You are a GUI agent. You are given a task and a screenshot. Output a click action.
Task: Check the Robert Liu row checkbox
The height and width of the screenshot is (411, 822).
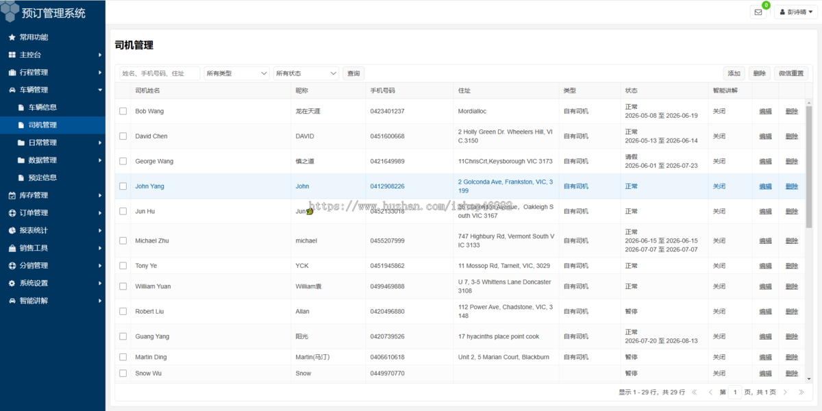pos(123,312)
